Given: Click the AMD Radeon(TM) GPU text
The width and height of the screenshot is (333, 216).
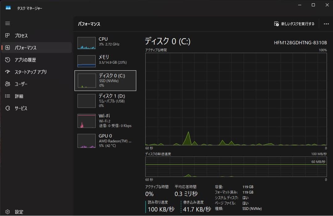Looking at the screenshot, I should 115,141.
